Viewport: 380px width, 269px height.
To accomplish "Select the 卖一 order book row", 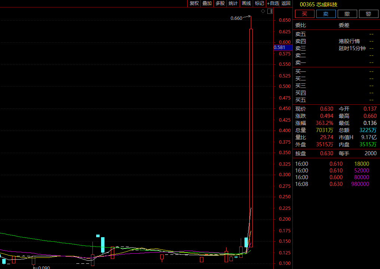I will (336, 63).
